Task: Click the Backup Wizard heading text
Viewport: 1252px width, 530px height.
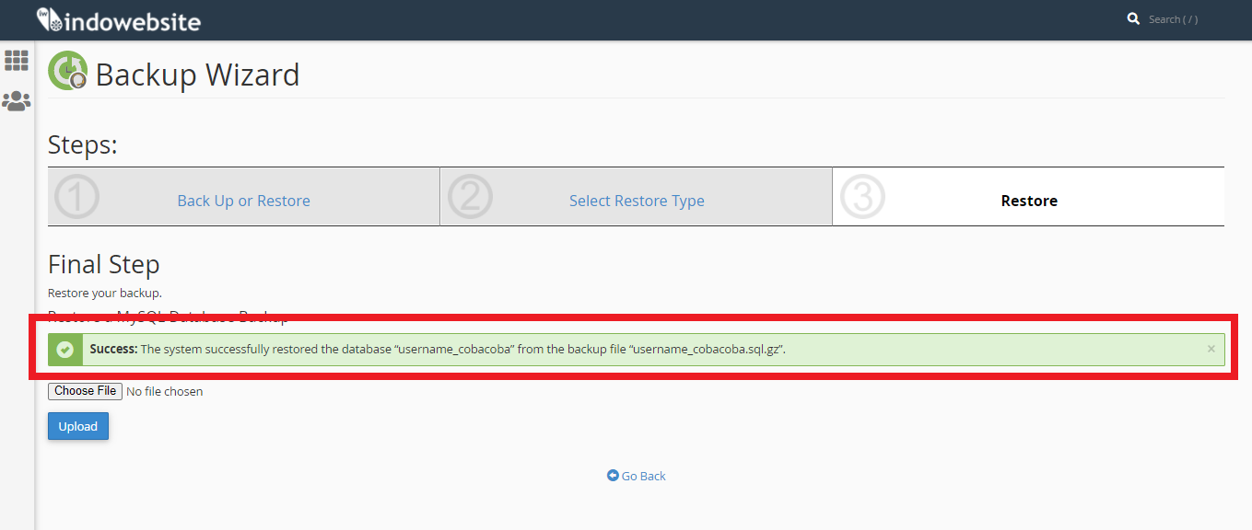Action: point(197,75)
